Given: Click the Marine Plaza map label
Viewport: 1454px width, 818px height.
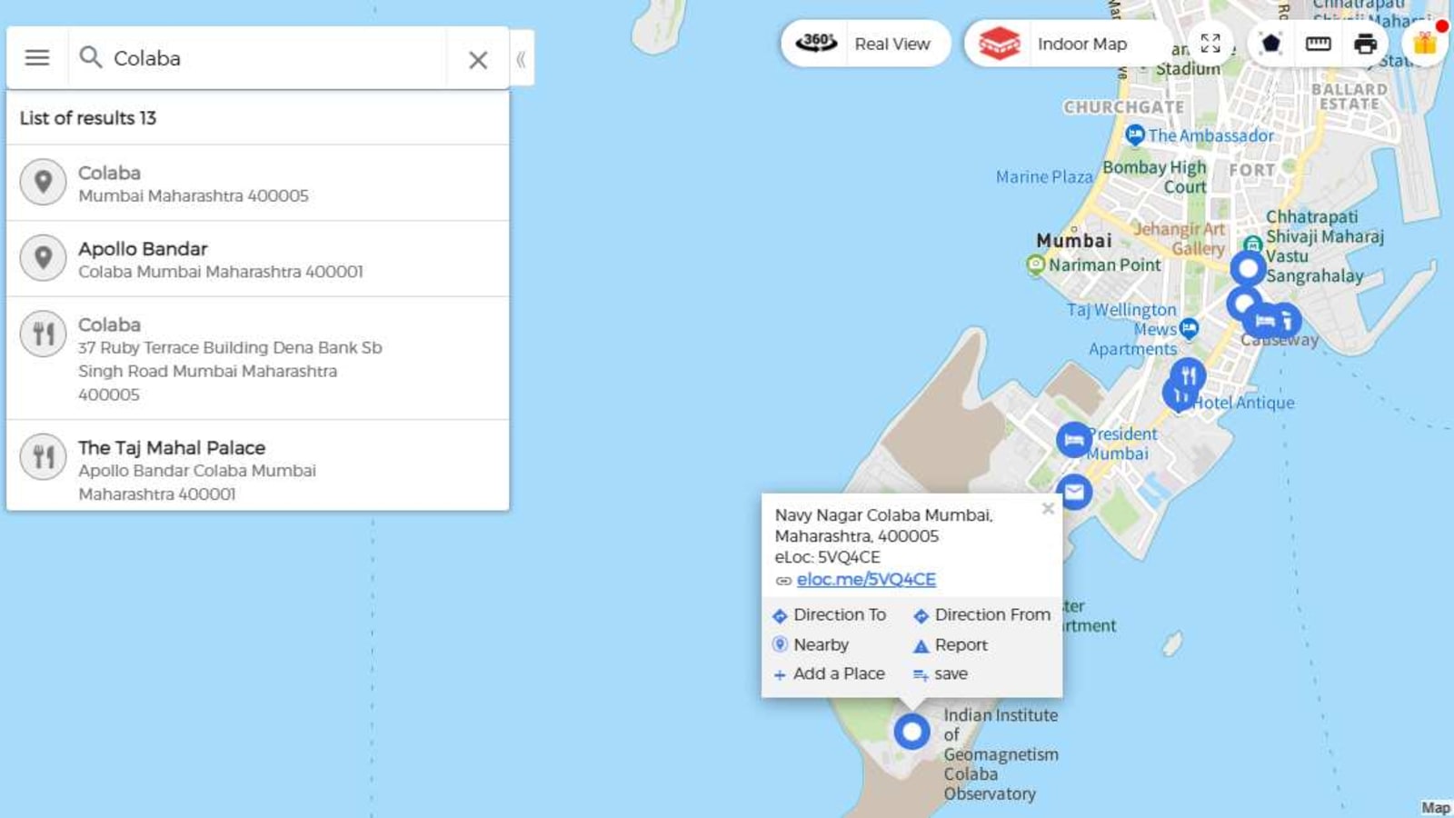Looking at the screenshot, I should point(1044,177).
